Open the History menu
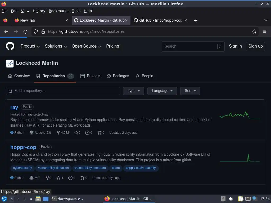Image resolution: width=271 pixels, height=203 pixels. click(39, 11)
